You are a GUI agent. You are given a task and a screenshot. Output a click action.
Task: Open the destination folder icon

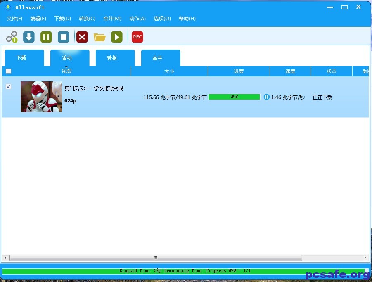pos(100,37)
